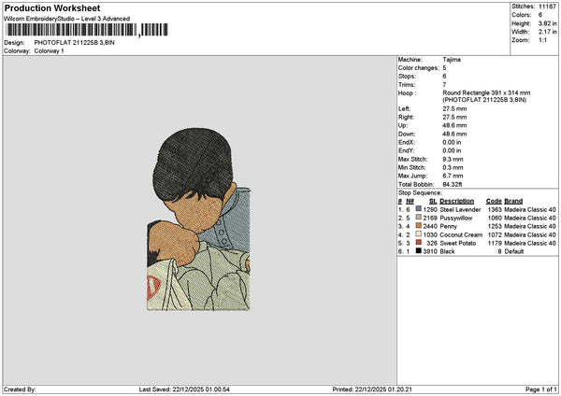Click the 'Created By:' footer label
Viewport: 561px width, 396px height.
coord(20,389)
